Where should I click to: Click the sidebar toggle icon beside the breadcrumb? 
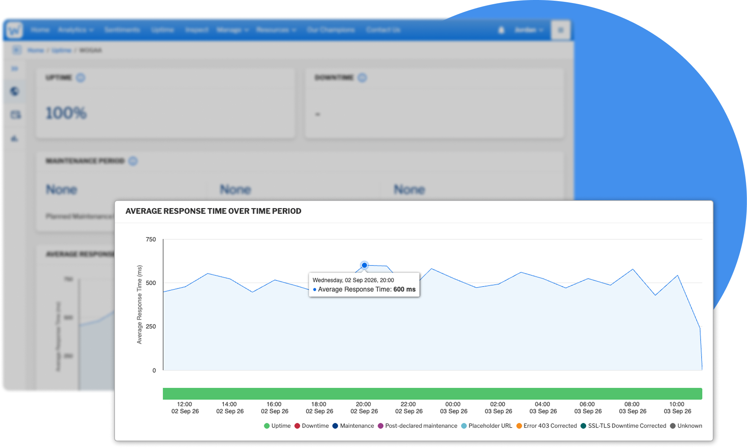point(17,50)
